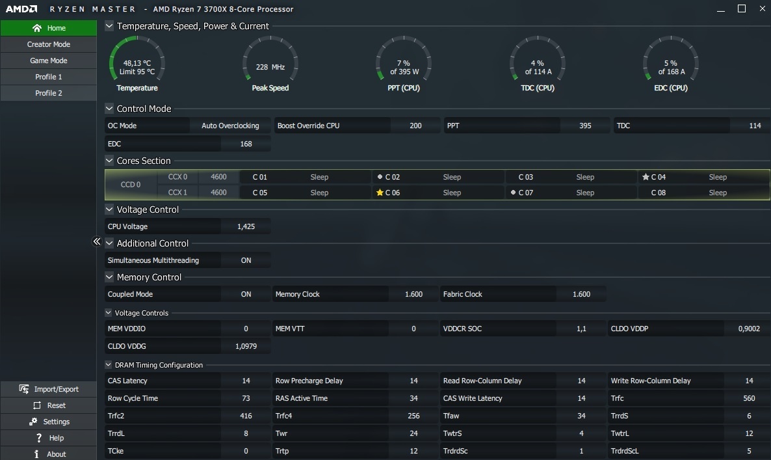The width and height of the screenshot is (771, 460).
Task: Click Memory Clock value 1.600
Action: tap(413, 294)
